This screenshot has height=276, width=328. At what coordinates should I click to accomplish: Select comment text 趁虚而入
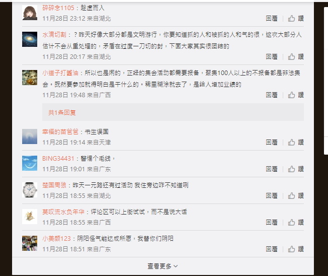pos(93,8)
